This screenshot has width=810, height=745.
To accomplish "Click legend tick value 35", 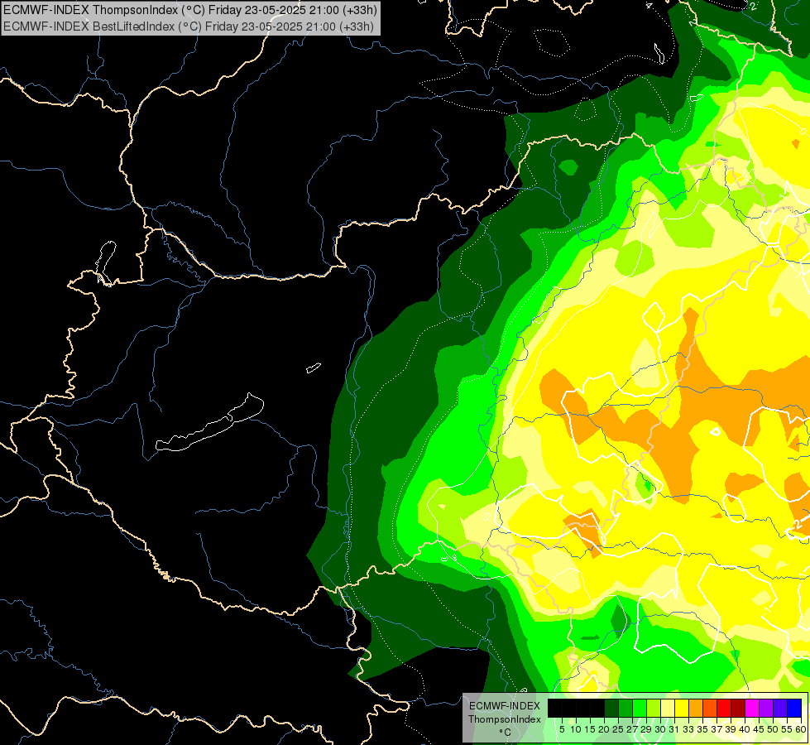I will 702,729.
